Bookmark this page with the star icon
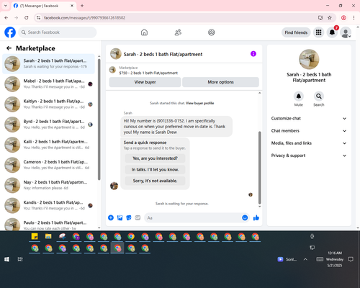Viewport: 360px width, 288px height. point(330,18)
